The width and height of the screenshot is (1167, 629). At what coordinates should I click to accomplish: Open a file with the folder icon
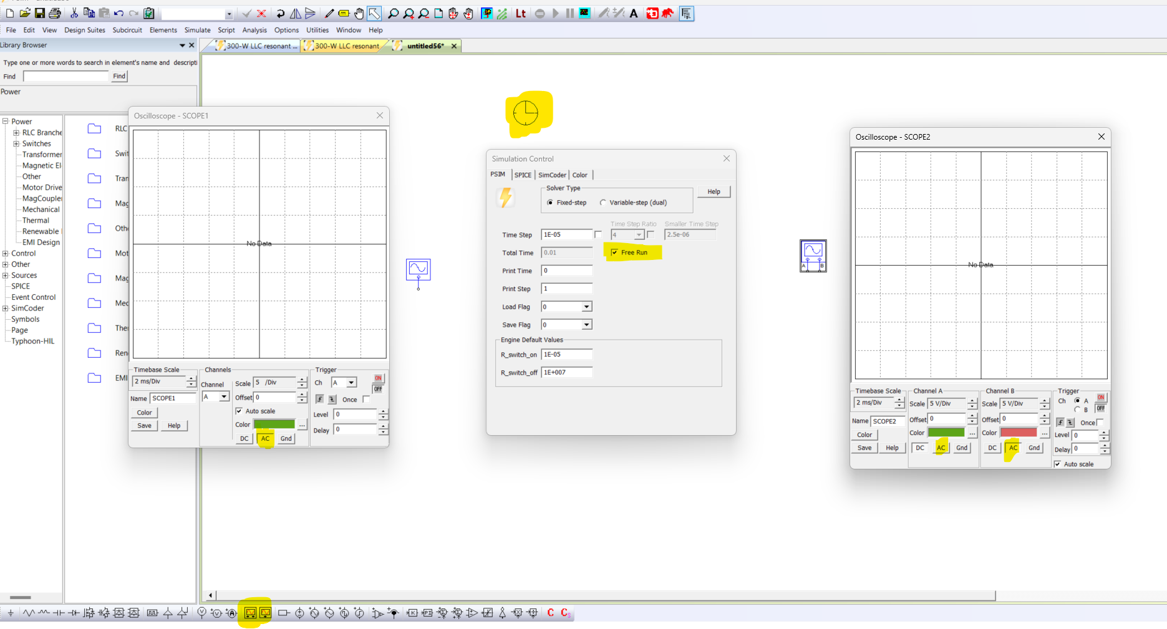pyautogui.click(x=25, y=13)
